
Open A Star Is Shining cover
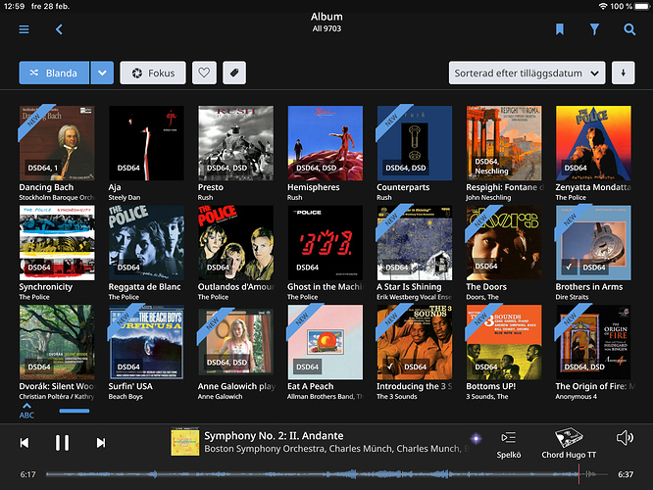point(415,242)
